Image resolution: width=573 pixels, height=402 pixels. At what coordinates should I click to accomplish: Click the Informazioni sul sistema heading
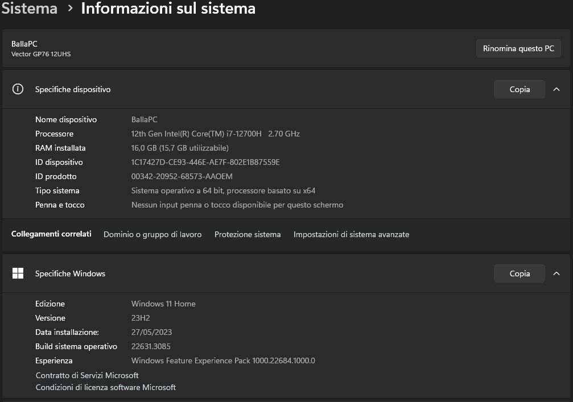(168, 9)
